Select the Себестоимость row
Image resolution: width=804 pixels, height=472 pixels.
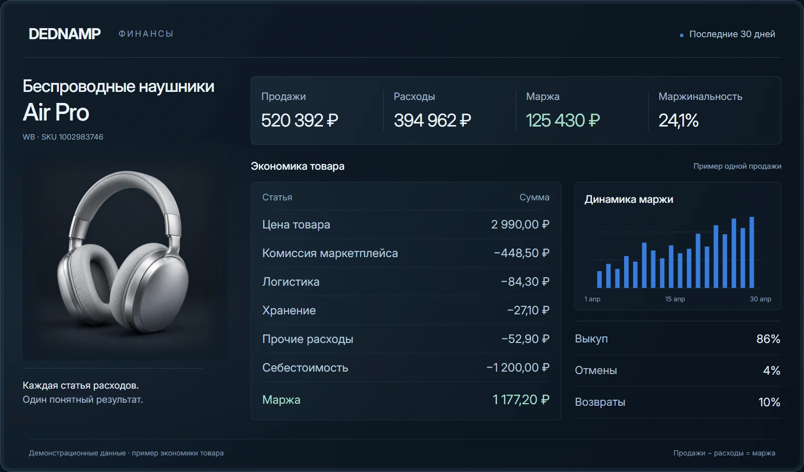pos(406,368)
